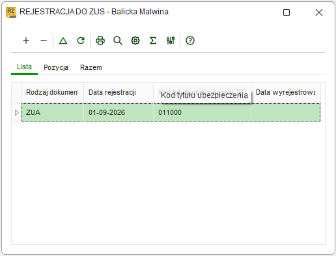Sort by Data rejestracji column header

(119, 93)
